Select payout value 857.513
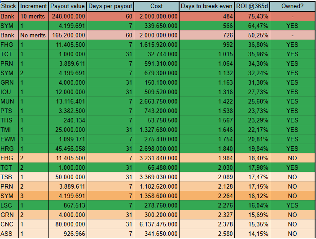The image size is (316, 239). [67, 205]
